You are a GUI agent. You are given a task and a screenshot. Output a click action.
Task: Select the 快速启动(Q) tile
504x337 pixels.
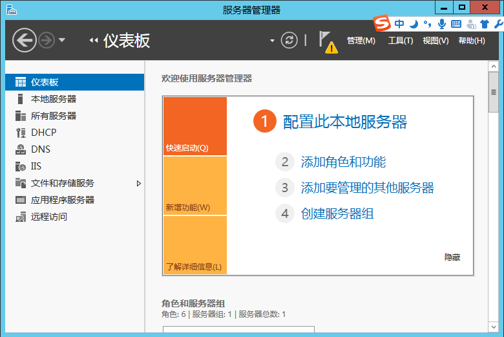tap(195, 126)
